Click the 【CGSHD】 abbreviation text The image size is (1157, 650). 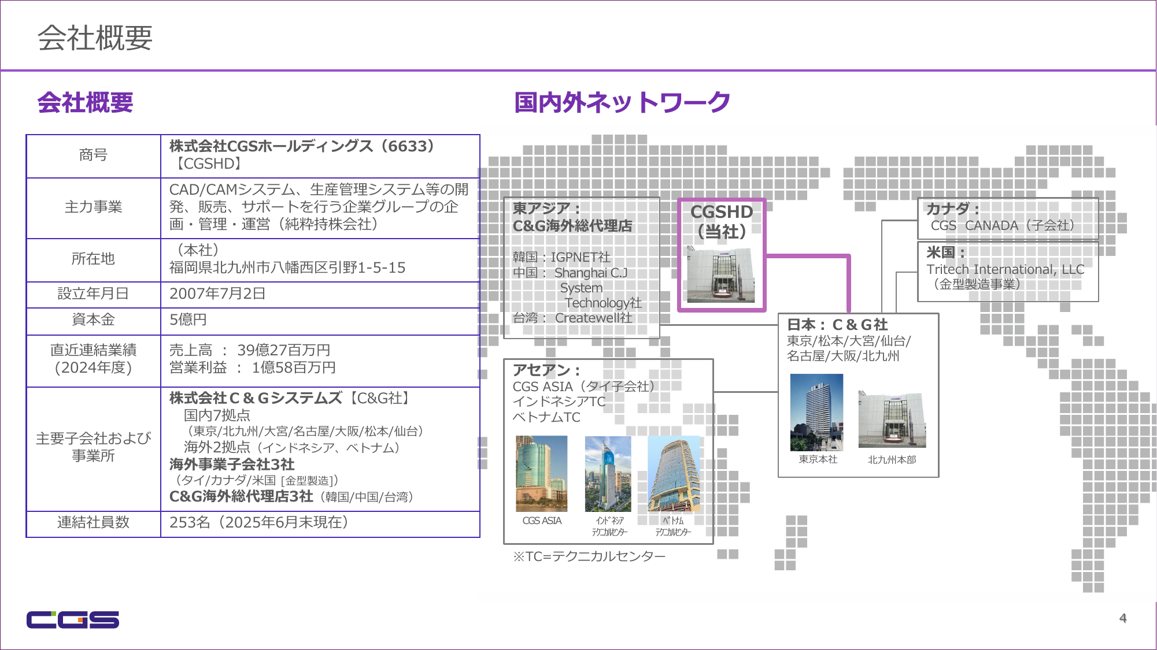click(x=208, y=164)
